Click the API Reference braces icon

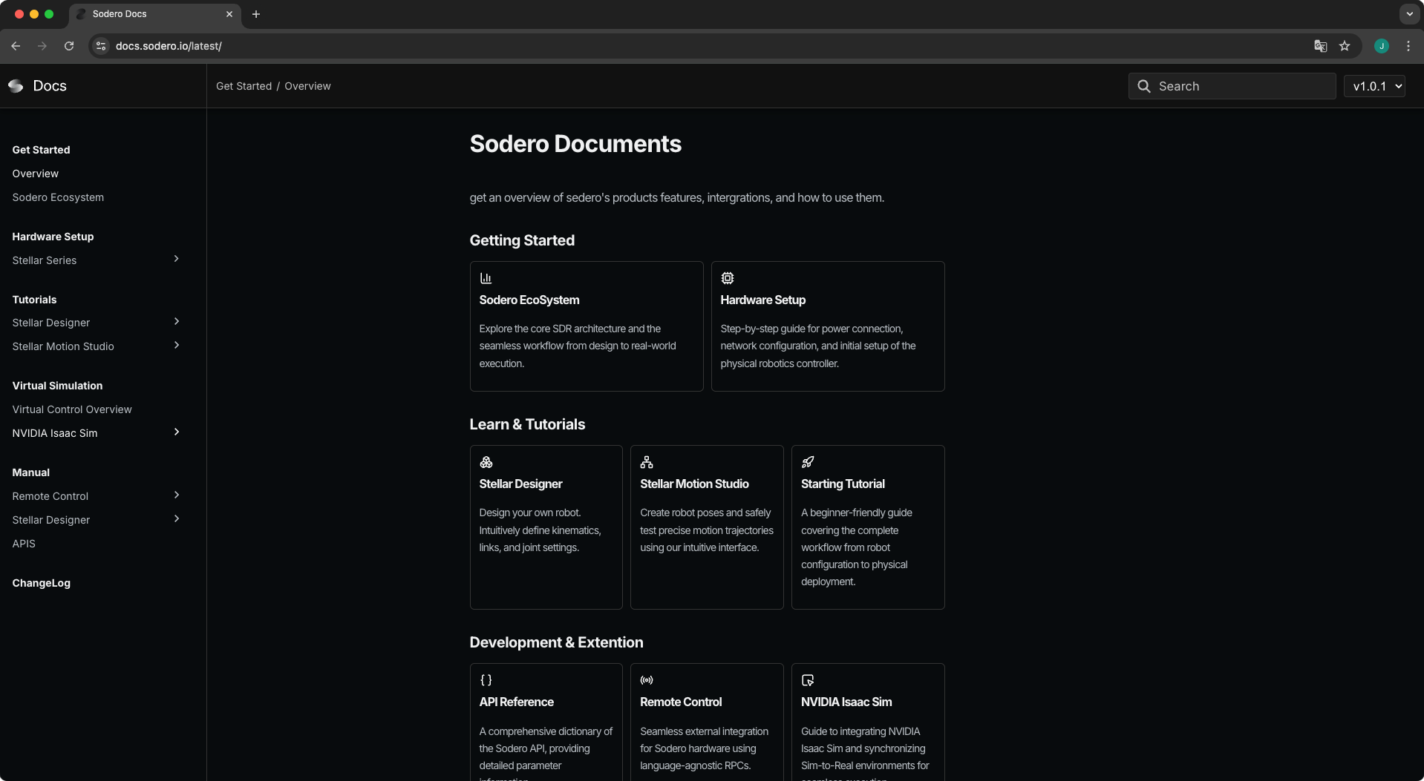point(486,680)
